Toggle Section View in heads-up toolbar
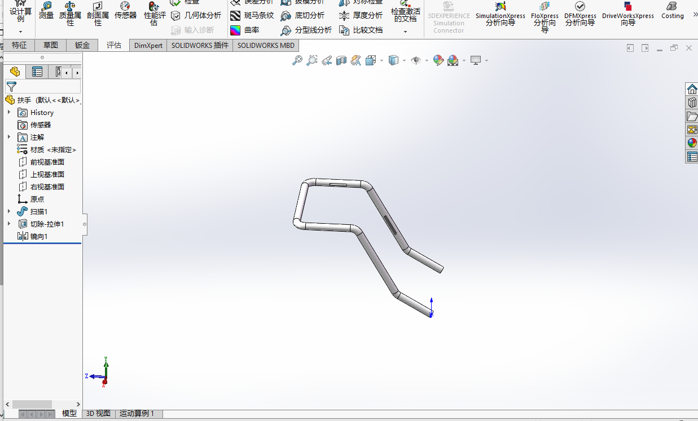698x421 pixels. 341,60
